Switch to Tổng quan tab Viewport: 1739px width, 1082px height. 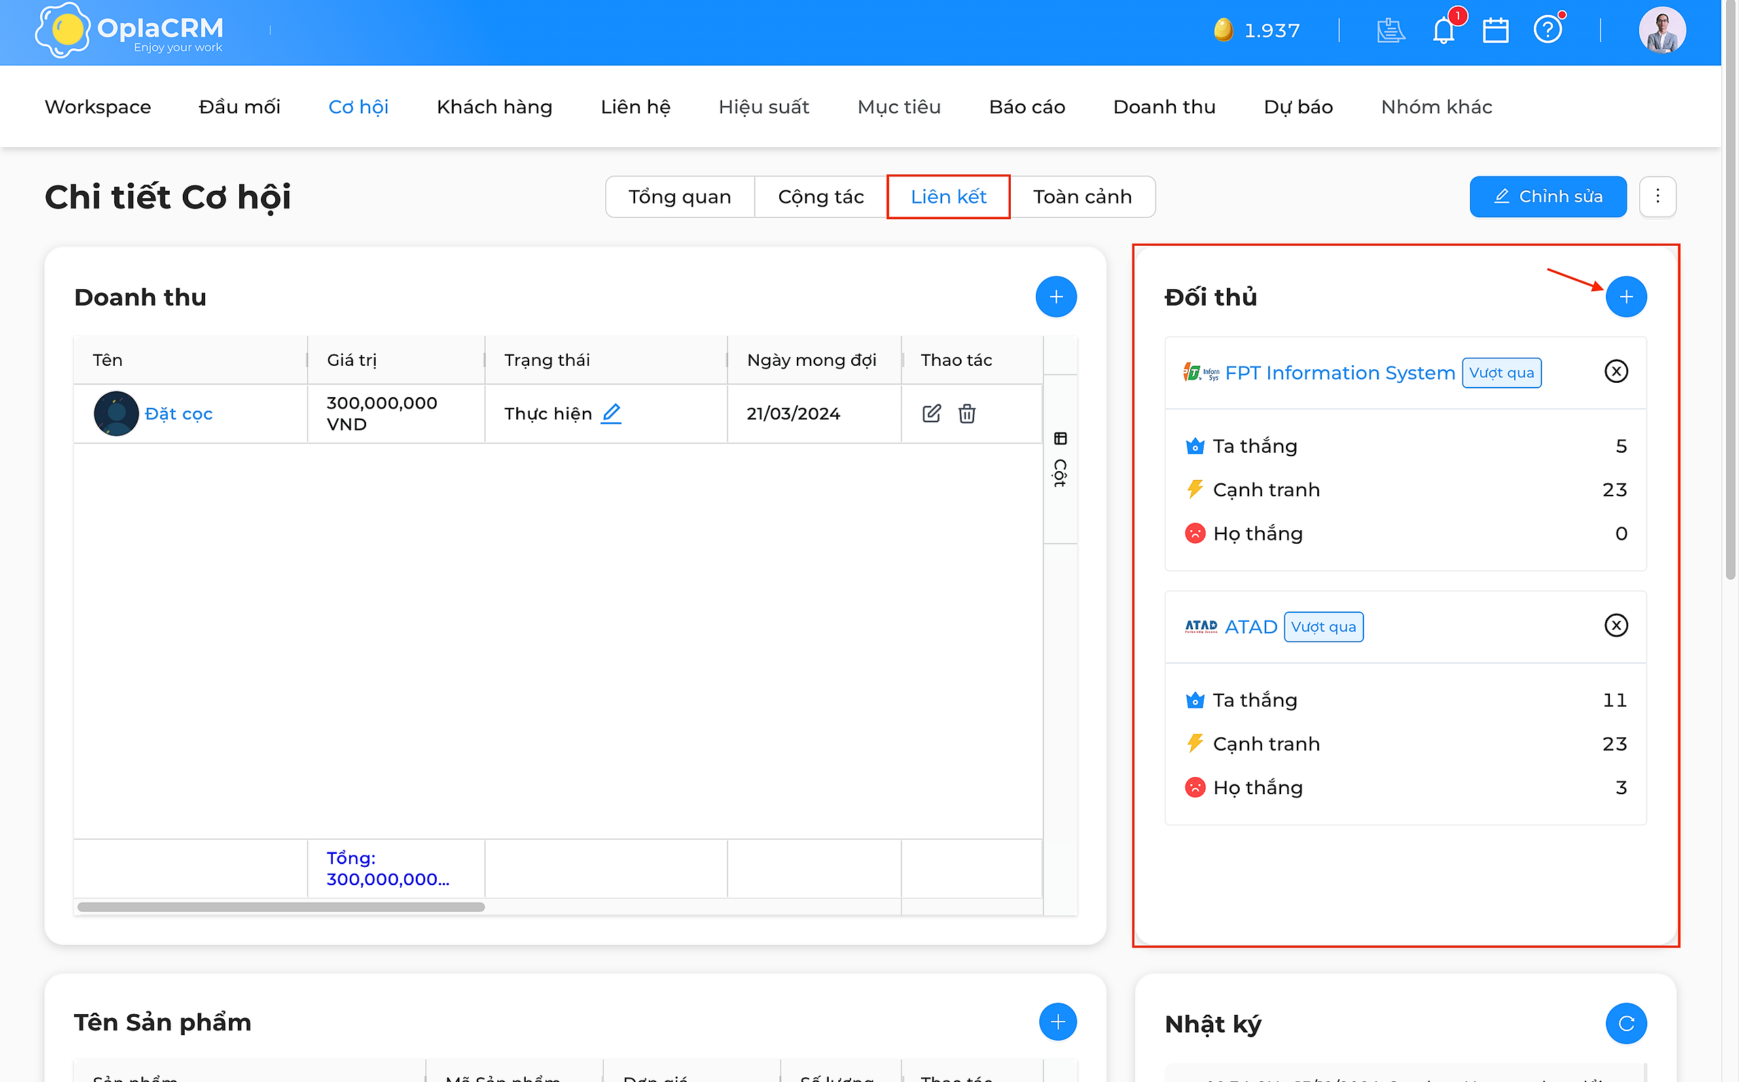click(x=679, y=196)
